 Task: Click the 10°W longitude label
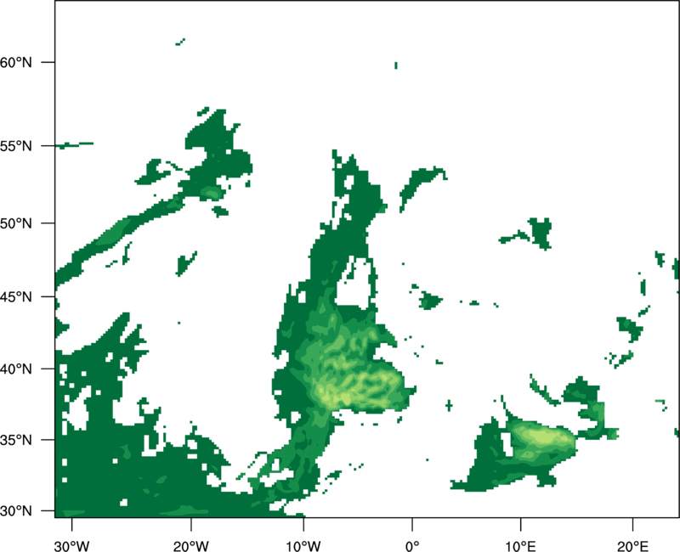[303, 546]
